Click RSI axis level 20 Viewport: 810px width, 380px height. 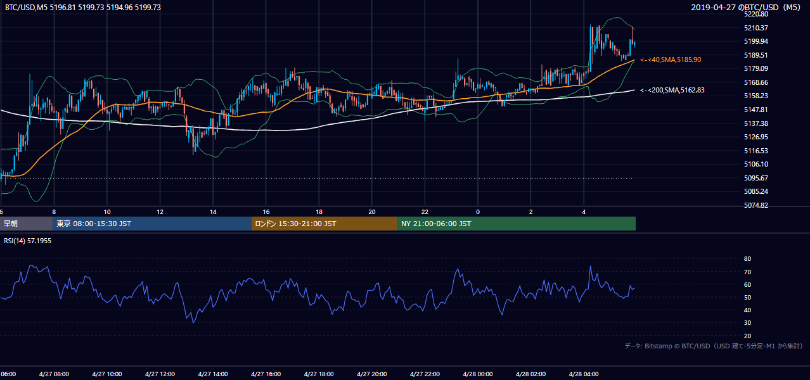point(747,336)
